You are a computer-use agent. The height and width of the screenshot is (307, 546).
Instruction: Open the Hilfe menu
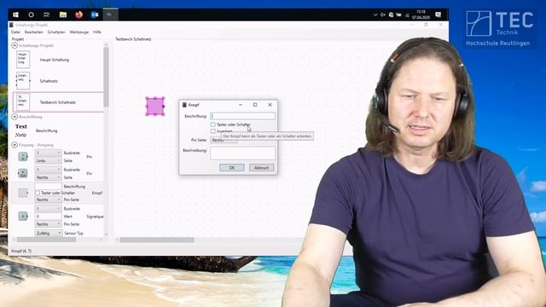tap(96, 32)
